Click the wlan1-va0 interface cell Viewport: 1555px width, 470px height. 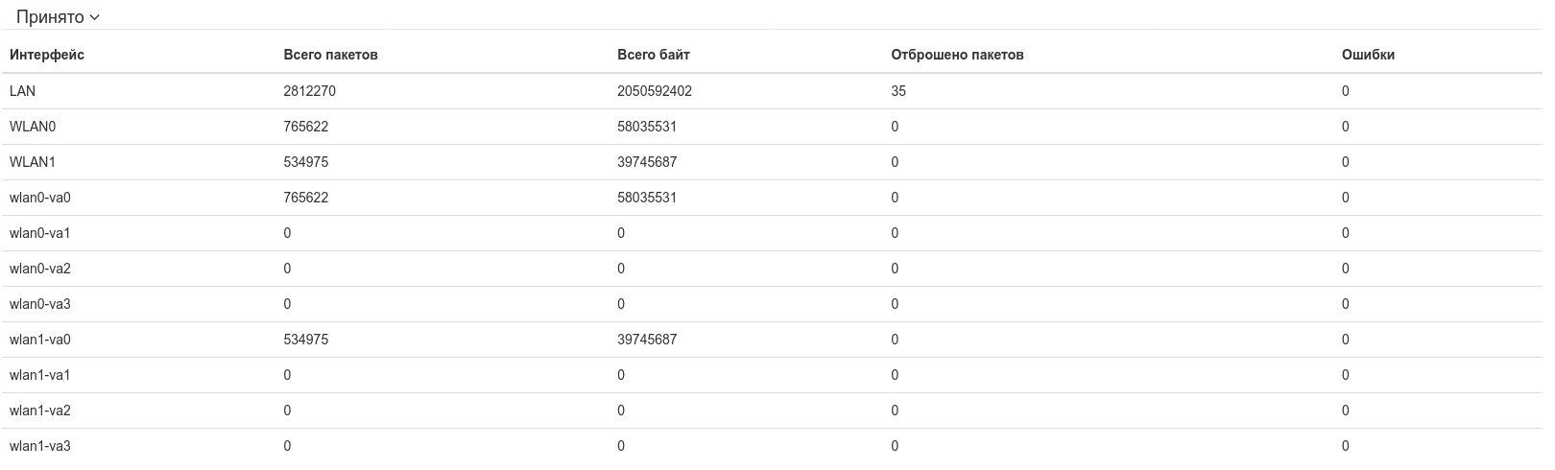tap(40, 340)
